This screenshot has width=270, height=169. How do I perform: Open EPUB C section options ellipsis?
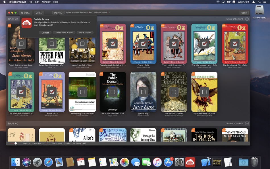[247, 123]
